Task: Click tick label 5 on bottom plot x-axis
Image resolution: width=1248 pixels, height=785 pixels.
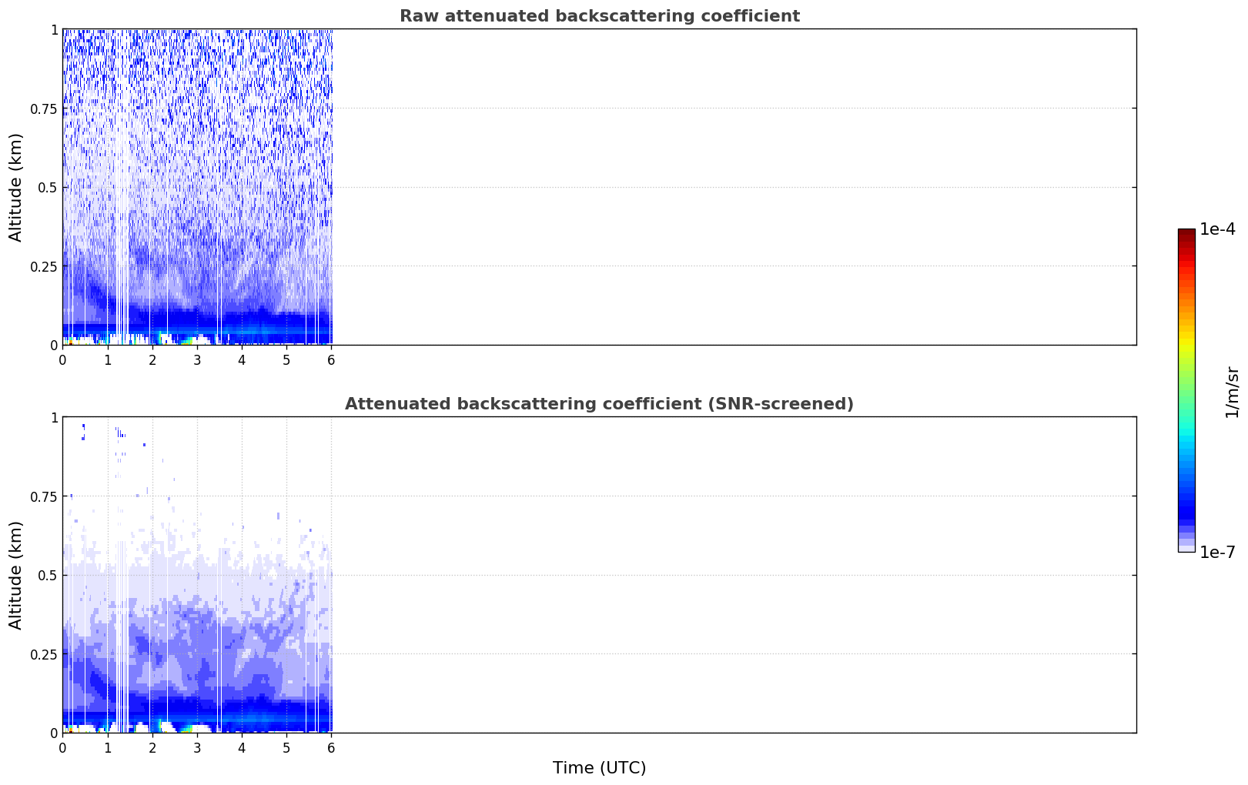Action: tap(286, 747)
